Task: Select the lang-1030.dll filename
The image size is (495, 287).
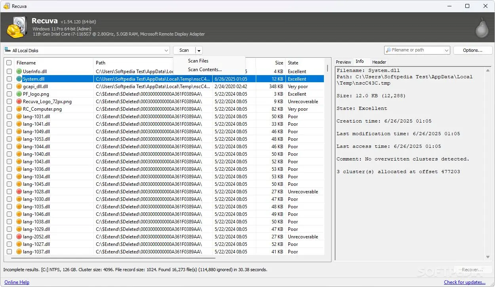Action: coord(36,199)
